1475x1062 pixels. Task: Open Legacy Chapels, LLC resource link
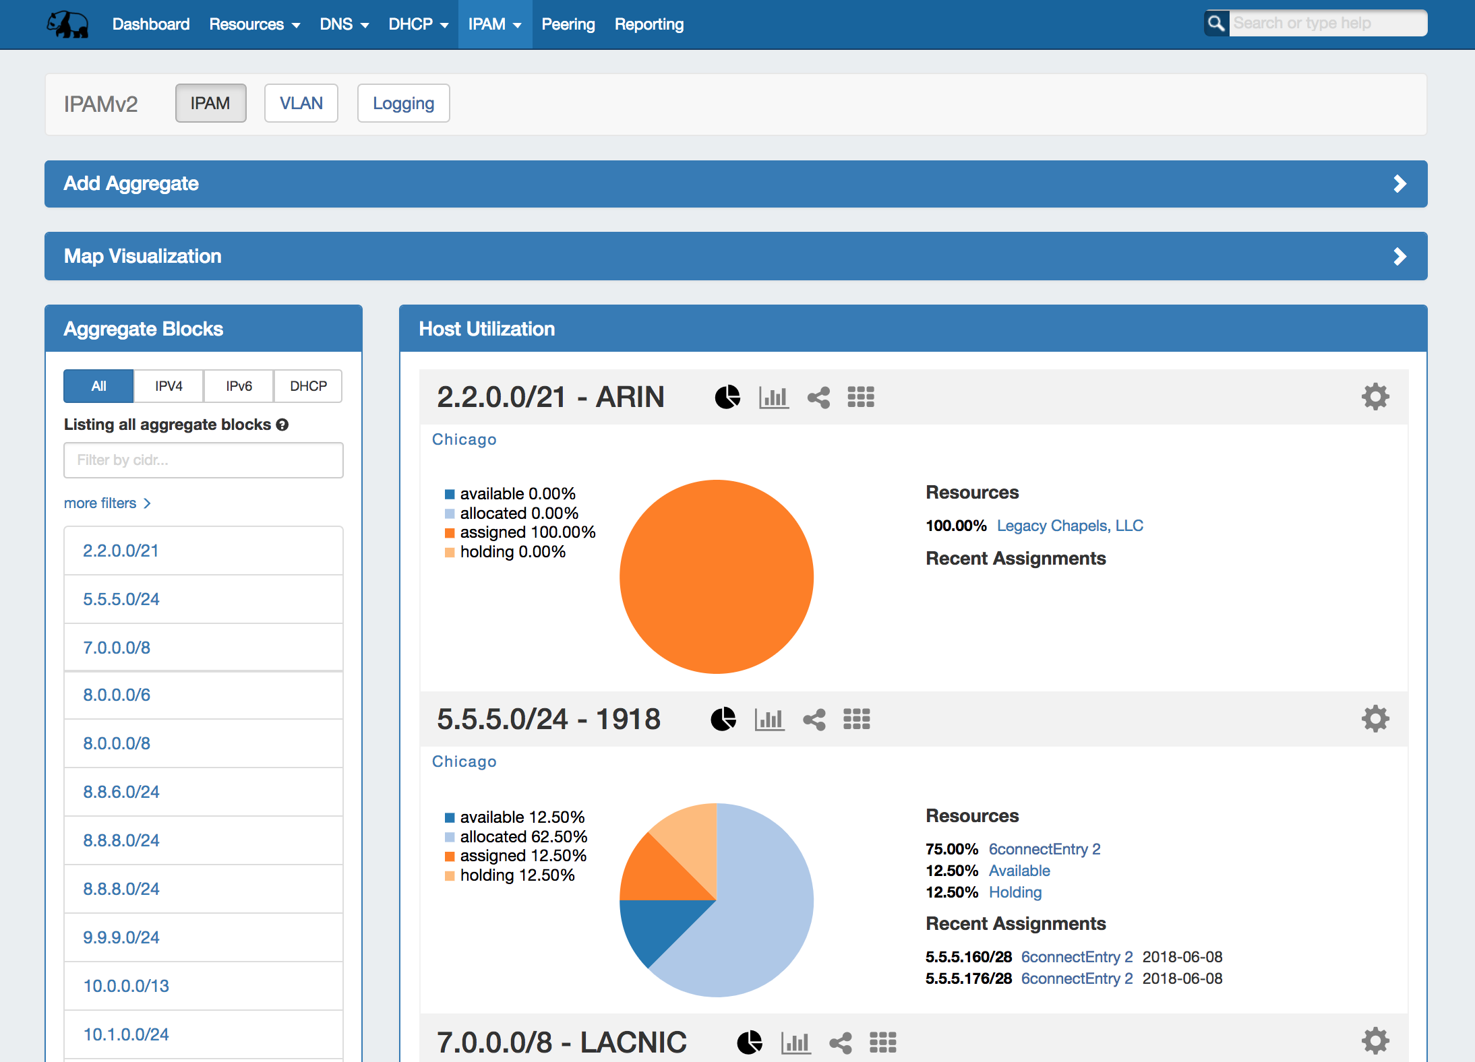pyautogui.click(x=1070, y=526)
